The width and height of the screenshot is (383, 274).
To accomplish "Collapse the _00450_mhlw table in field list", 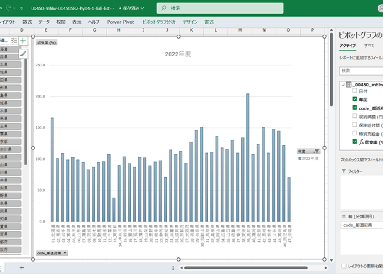I will coord(343,85).
